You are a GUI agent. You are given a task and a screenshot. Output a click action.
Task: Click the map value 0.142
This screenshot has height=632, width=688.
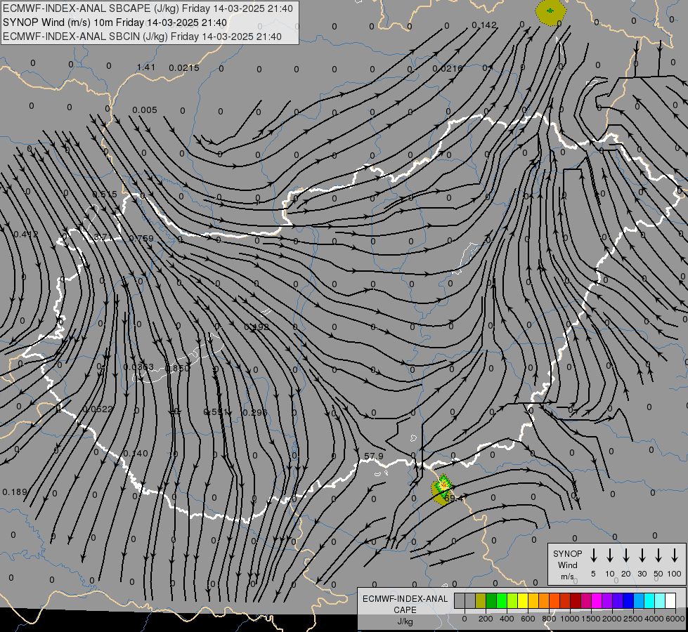[x=484, y=25]
